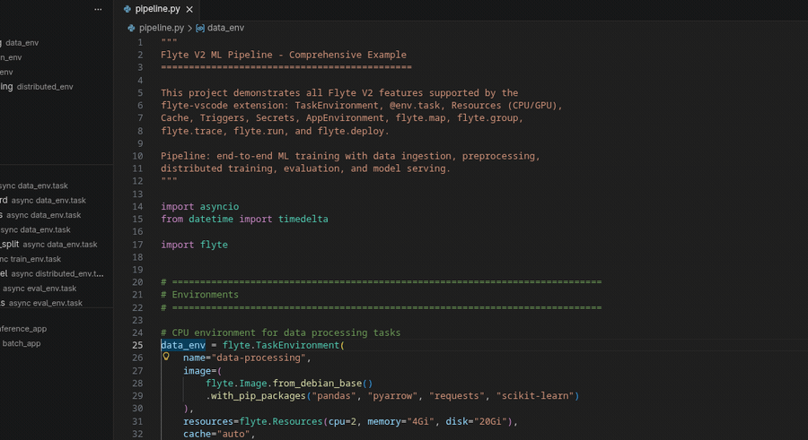This screenshot has width=808, height=440.
Task: Click 'image=(' parameter on line 27
Action: (203, 370)
